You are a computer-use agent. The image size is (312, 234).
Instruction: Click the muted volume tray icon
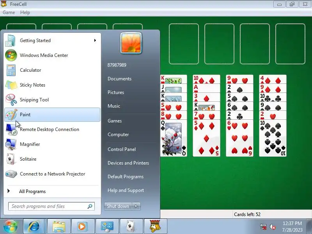272,227
